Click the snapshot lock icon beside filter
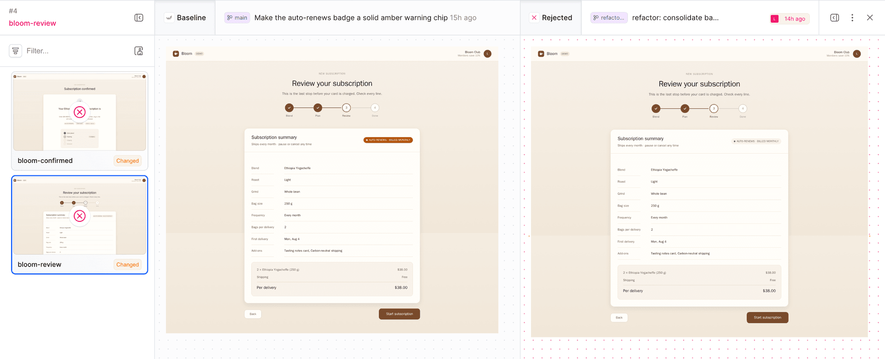The height and width of the screenshot is (359, 885). (139, 51)
